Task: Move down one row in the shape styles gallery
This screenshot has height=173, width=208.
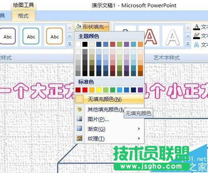Action: click(x=70, y=36)
